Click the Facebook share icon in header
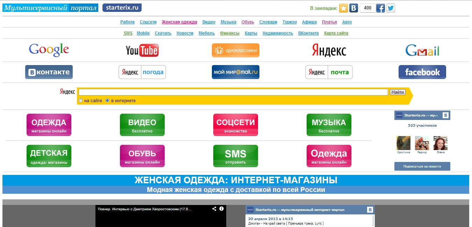This screenshot has height=227, width=472. tap(380, 8)
